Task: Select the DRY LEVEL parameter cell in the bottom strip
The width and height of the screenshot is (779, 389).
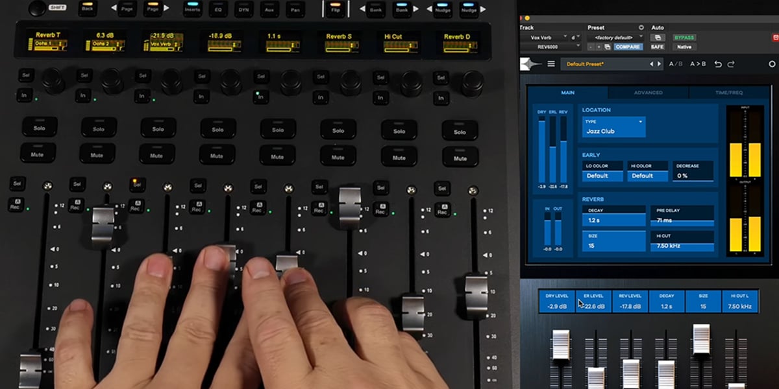Action: [556, 300]
